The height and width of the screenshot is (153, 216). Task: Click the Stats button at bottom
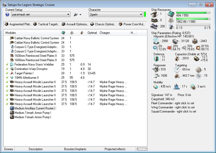(x=142, y=149)
